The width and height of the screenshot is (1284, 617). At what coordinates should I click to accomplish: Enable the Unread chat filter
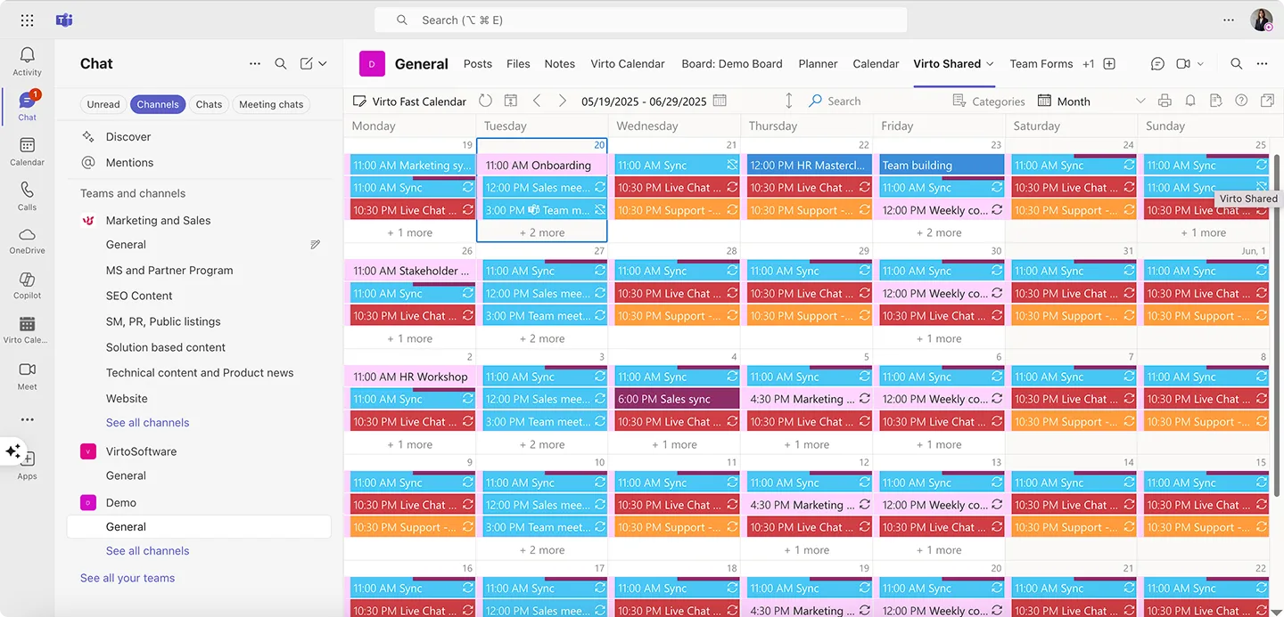(103, 104)
